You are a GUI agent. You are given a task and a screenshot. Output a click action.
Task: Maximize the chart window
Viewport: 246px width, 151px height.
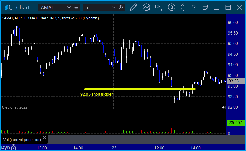click(x=228, y=7)
